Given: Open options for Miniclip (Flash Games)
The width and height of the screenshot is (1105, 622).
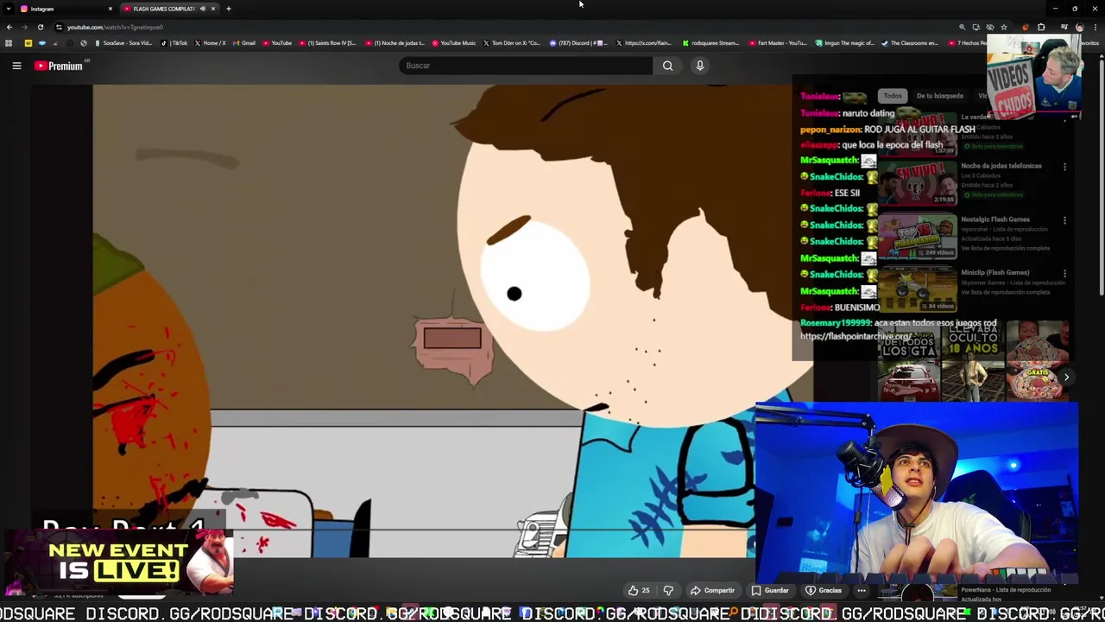Looking at the screenshot, I should click(1064, 274).
